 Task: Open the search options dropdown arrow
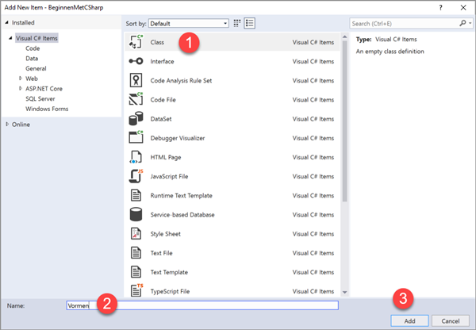(x=470, y=23)
